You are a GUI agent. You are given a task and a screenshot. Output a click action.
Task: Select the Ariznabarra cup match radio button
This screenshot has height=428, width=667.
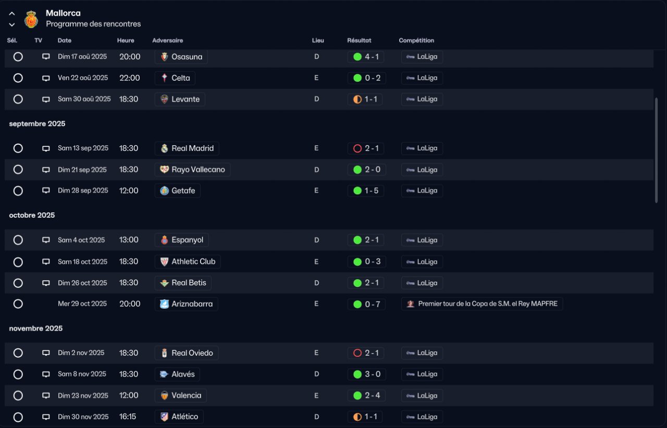pos(18,304)
